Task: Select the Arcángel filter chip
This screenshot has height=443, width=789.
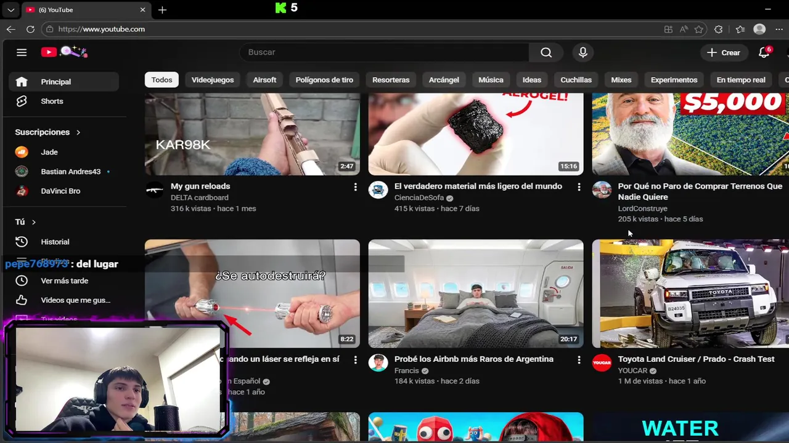Action: tap(444, 80)
